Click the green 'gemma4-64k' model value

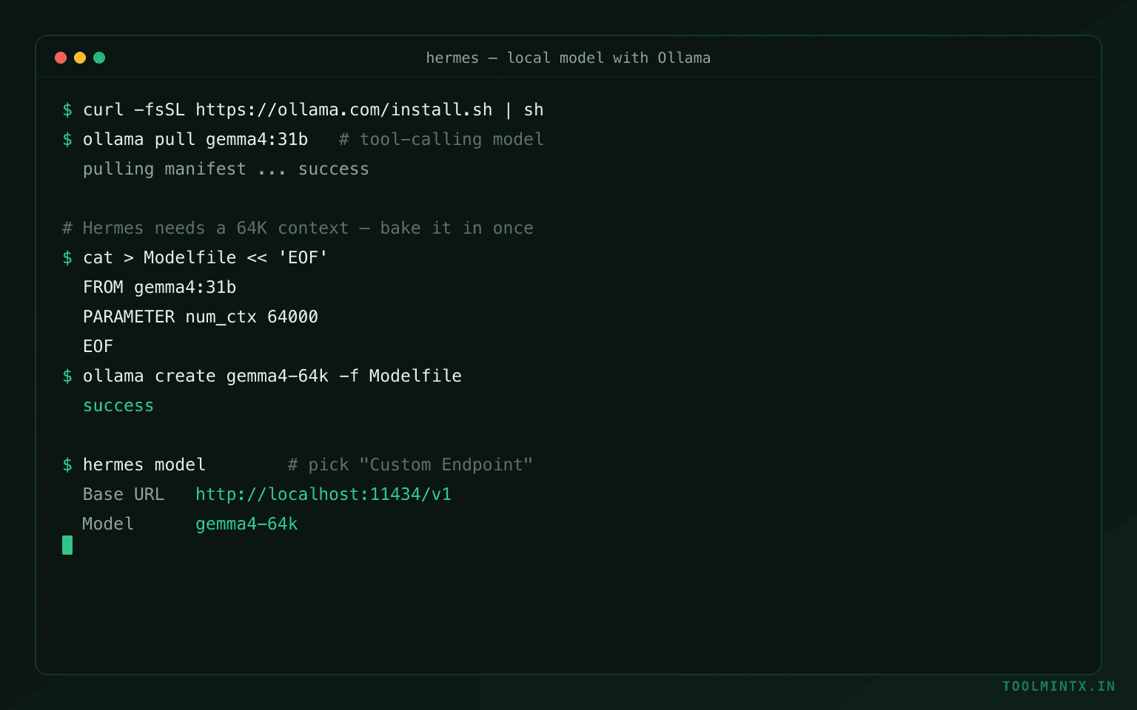pos(246,524)
